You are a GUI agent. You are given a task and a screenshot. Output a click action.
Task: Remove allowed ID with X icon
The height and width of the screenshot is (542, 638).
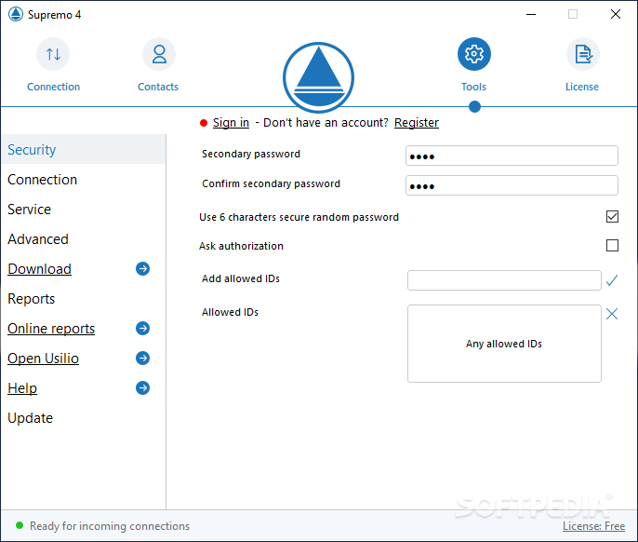pos(612,314)
